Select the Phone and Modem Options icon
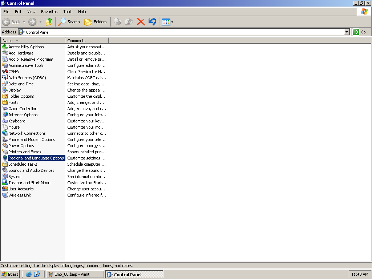The image size is (372, 279). coord(5,139)
